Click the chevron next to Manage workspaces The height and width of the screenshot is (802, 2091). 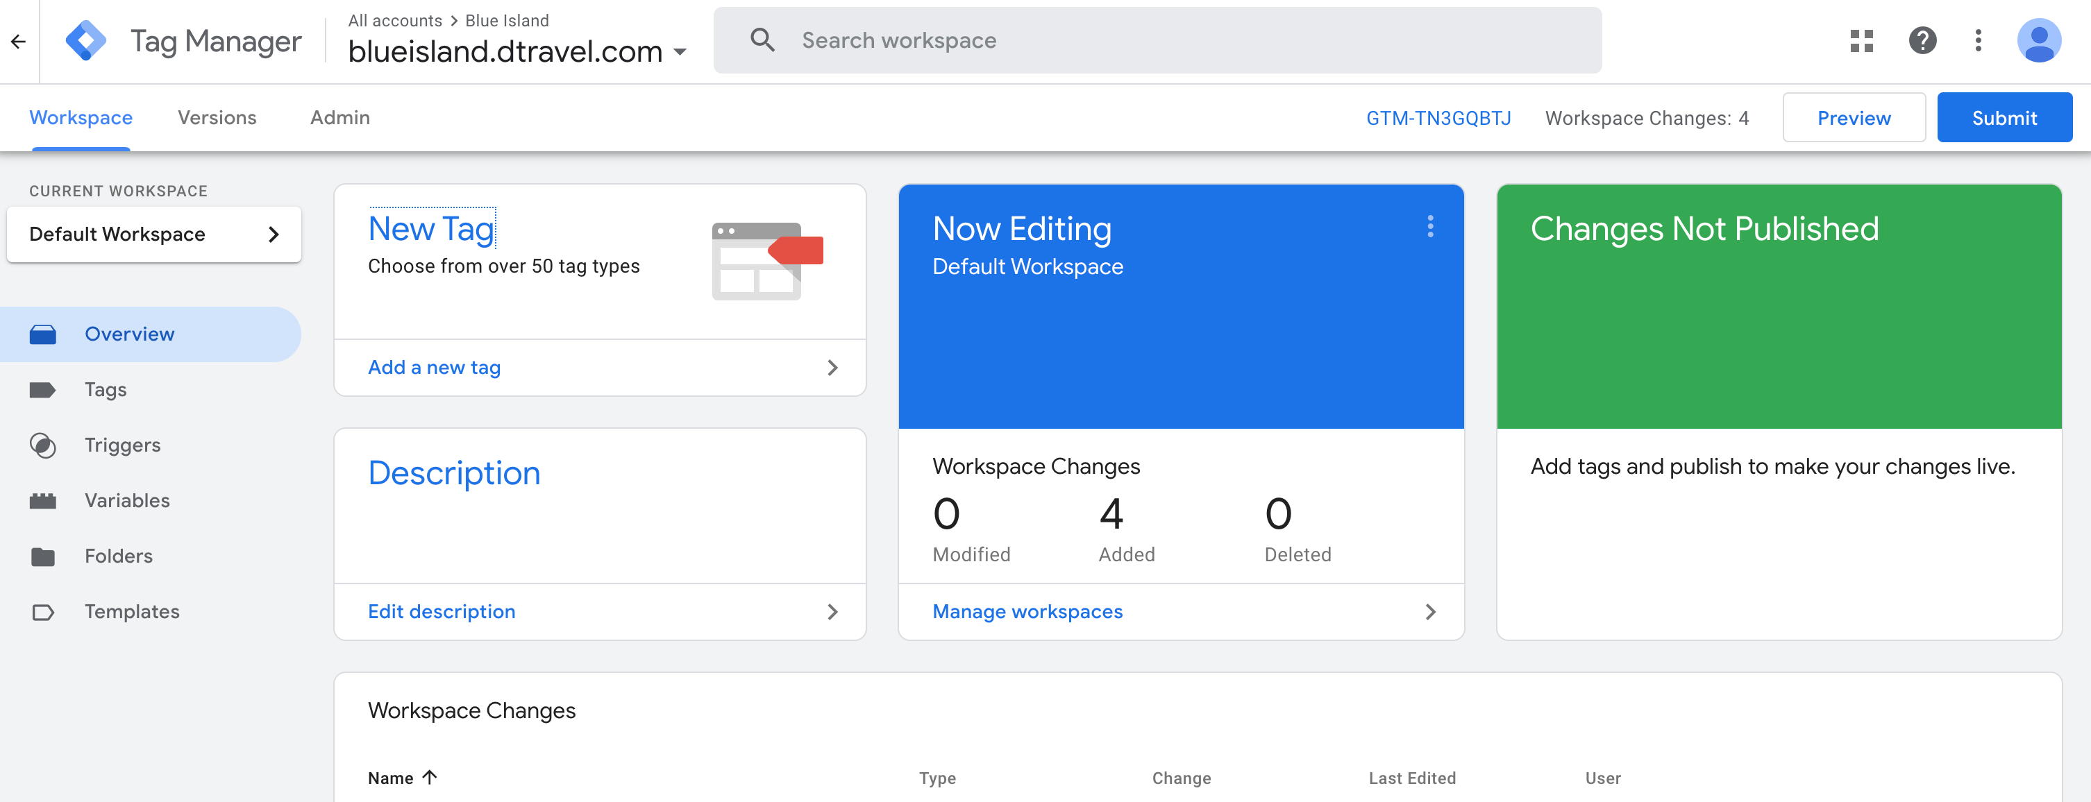(x=1430, y=611)
